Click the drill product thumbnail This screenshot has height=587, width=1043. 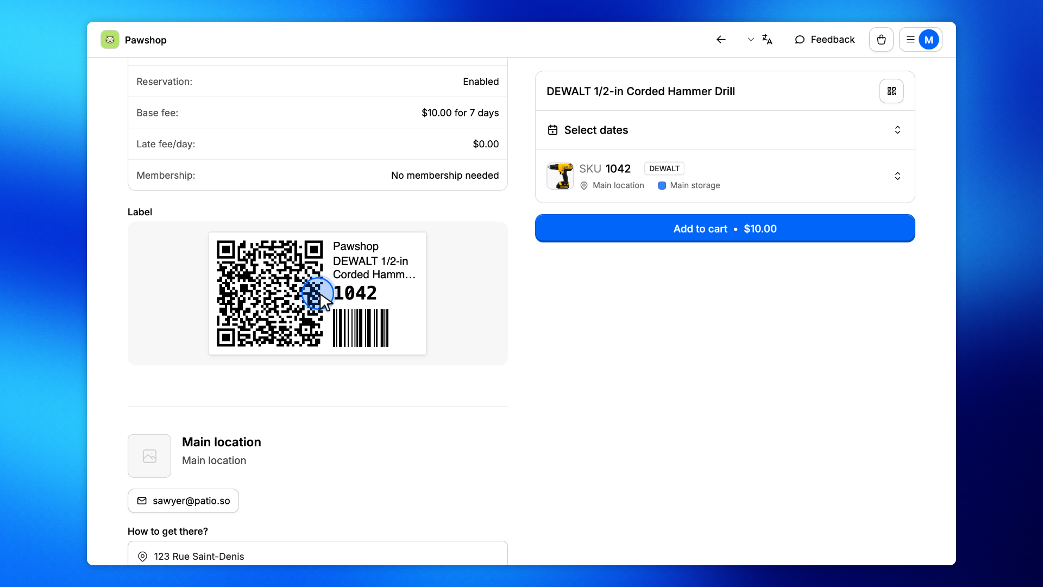pyautogui.click(x=560, y=176)
